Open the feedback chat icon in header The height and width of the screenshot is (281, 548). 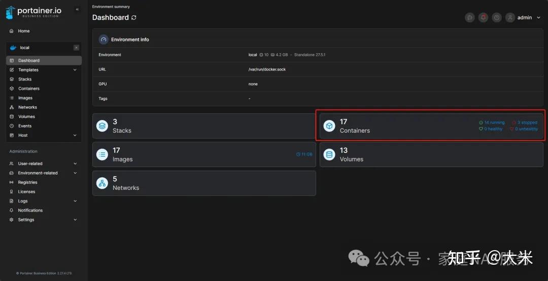[470, 18]
